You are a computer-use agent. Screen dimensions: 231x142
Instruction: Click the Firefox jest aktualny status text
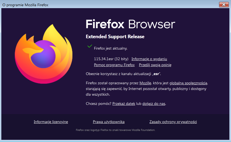pyautogui.click(x=111, y=48)
